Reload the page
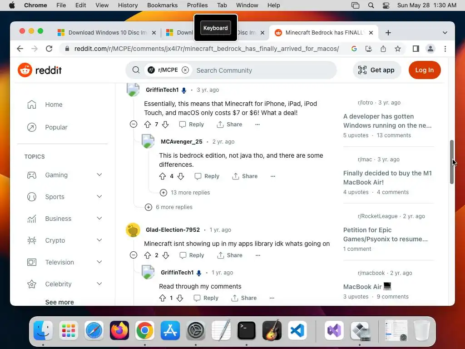This screenshot has height=349, width=465. 49,49
